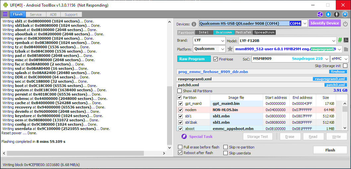351x169 pixels.
Task: Click the Raw Program button
Action: 194,59
